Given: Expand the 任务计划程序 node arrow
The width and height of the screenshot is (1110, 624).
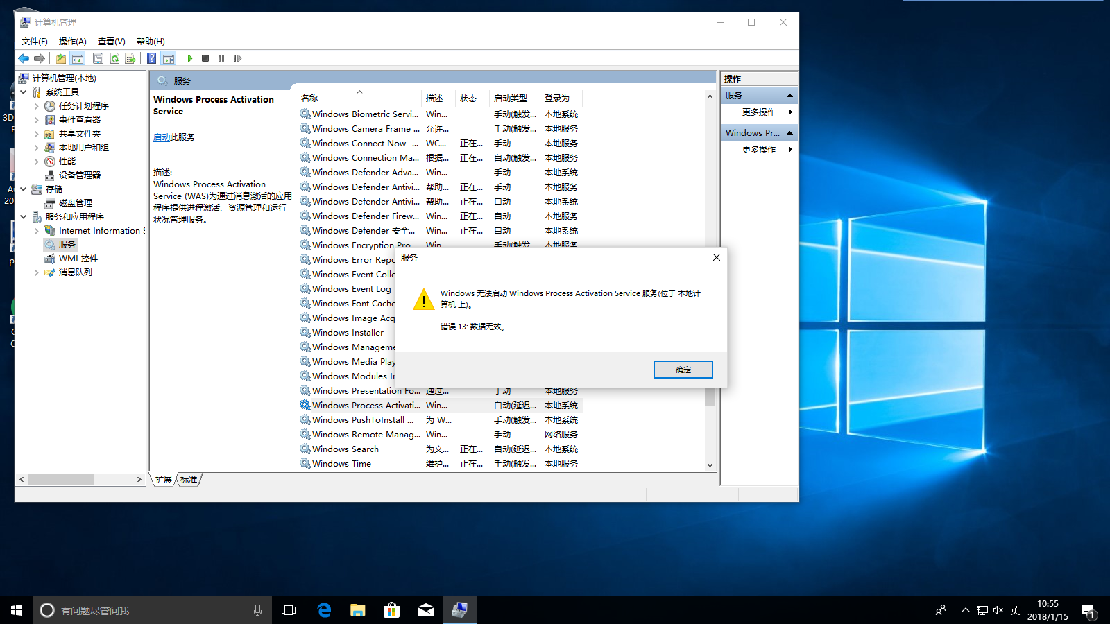Looking at the screenshot, I should [x=36, y=106].
